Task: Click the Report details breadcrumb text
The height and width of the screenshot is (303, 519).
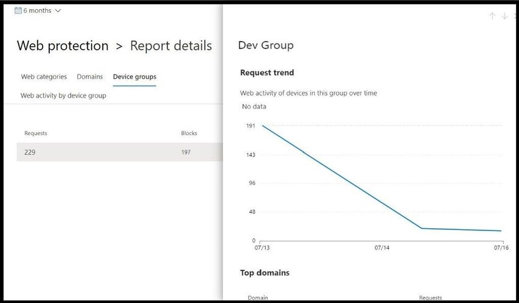Action: (x=171, y=46)
